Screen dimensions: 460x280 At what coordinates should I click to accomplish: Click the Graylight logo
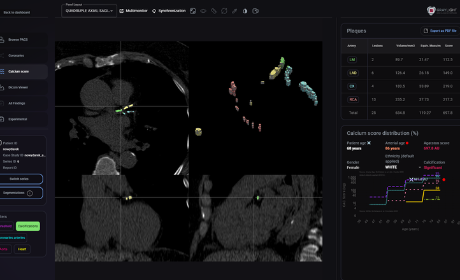[x=442, y=11]
